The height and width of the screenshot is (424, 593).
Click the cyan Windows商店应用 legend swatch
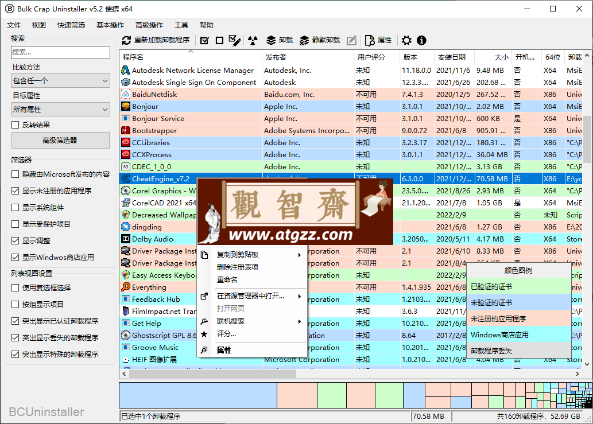(x=518, y=335)
